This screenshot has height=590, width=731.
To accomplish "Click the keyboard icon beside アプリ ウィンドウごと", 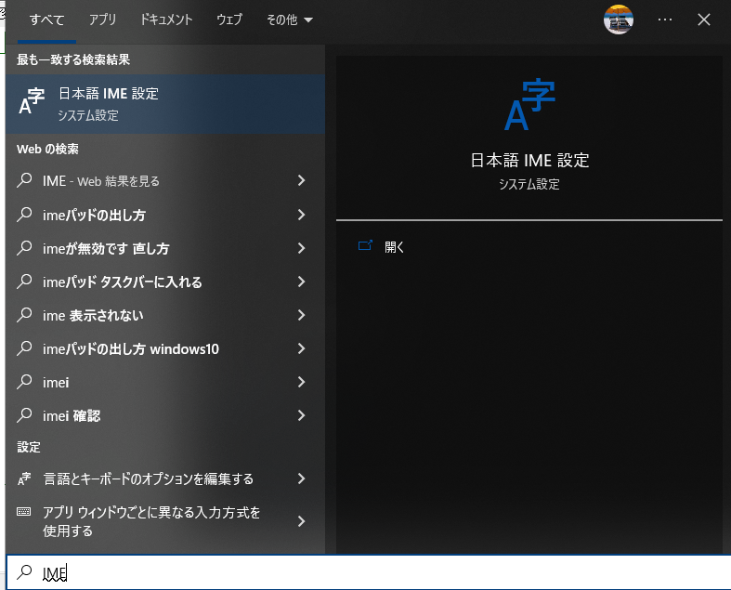I will click(x=24, y=512).
